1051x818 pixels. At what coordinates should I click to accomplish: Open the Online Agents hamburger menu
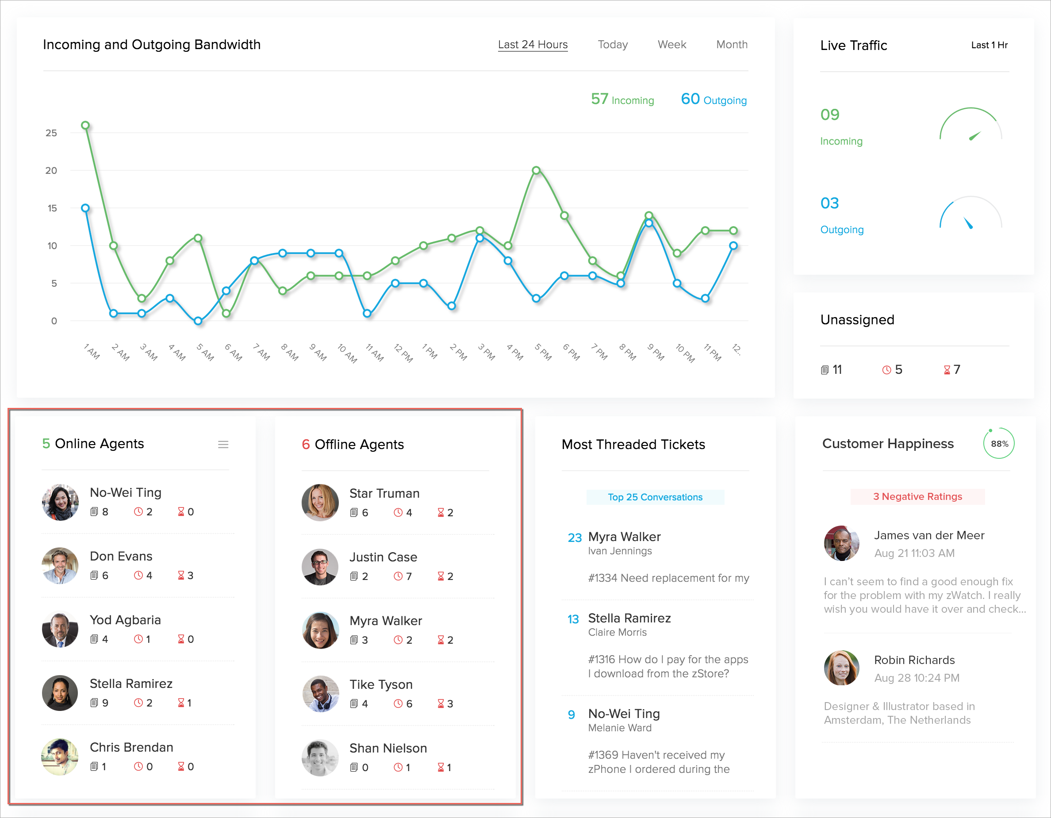pyautogui.click(x=223, y=445)
